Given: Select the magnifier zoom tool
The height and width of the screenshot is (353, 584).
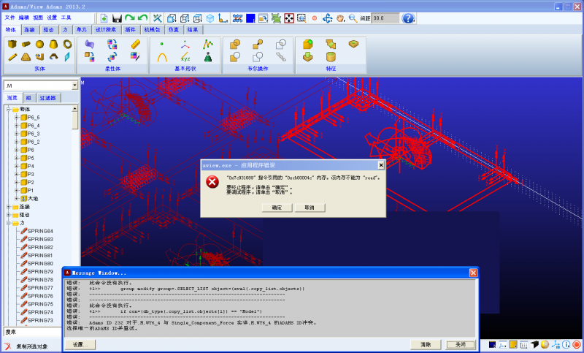Looking at the screenshot, I should (353, 18).
